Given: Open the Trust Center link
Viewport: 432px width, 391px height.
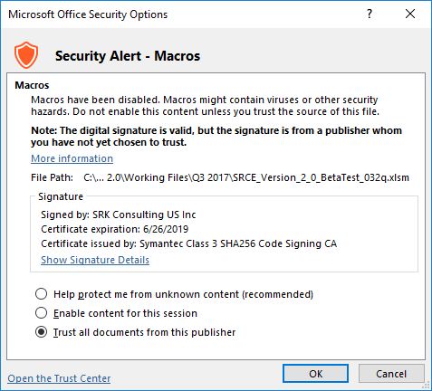Looking at the screenshot, I should (x=59, y=378).
